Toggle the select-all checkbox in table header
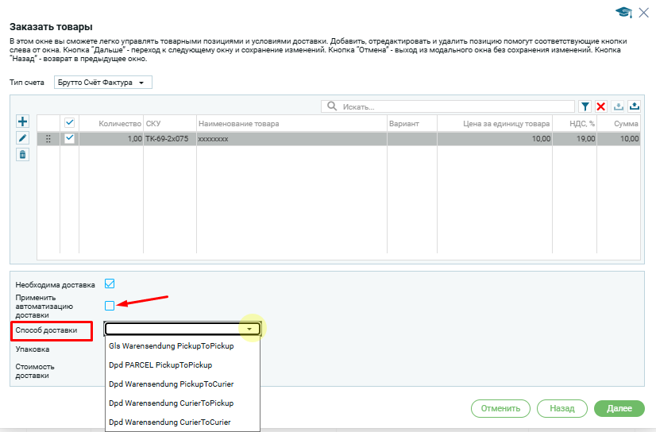Viewport: 656px width, 432px height. coord(69,123)
